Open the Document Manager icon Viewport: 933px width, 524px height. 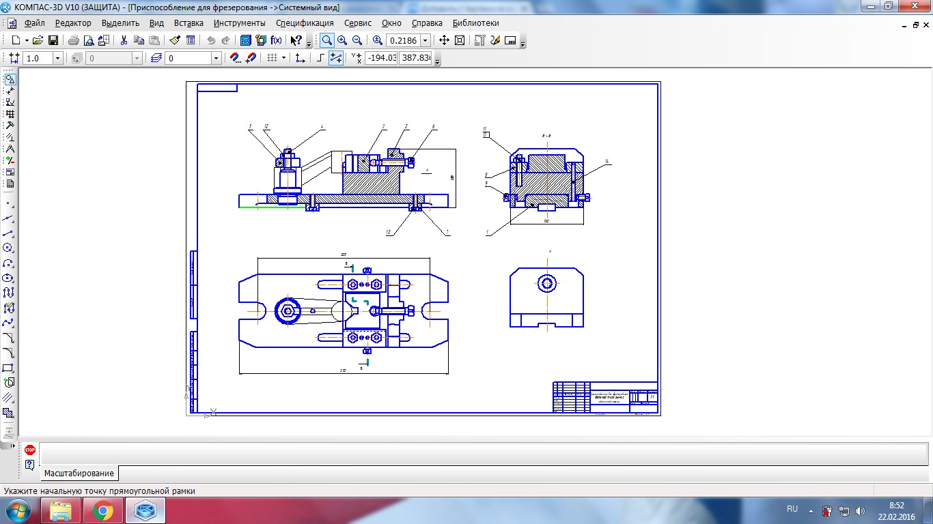(x=246, y=40)
